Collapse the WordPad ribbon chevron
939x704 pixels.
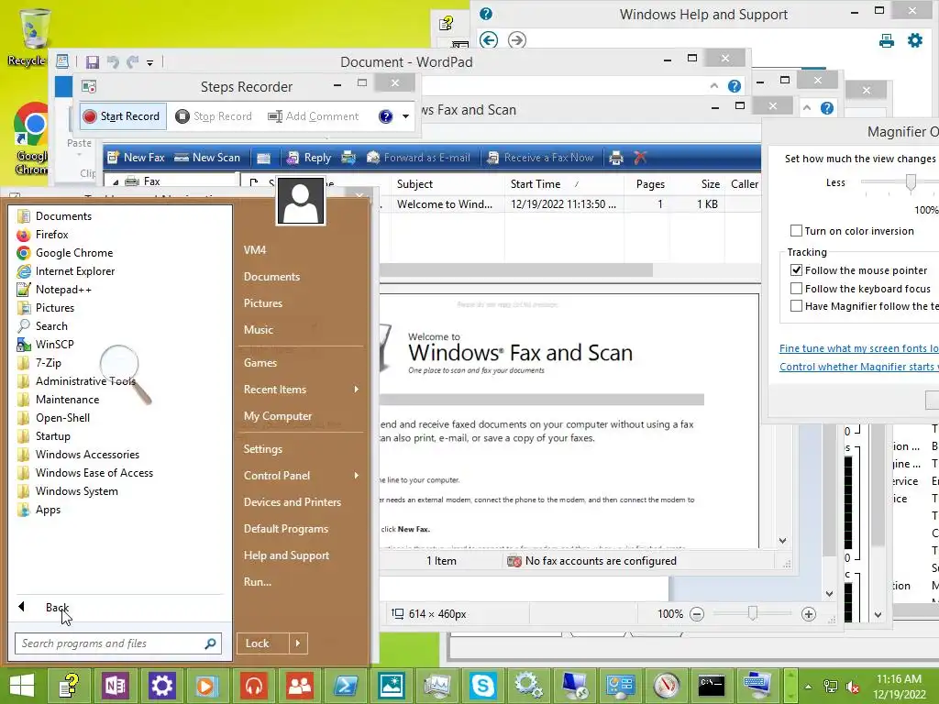713,86
